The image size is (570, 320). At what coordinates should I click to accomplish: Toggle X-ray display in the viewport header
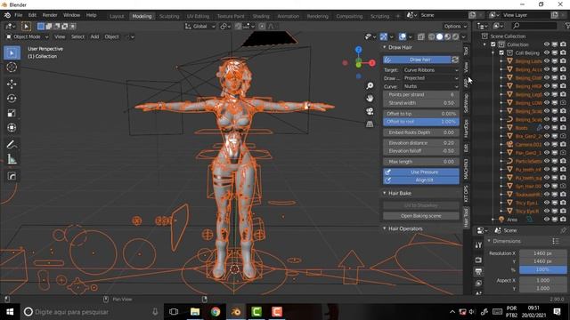(x=421, y=36)
